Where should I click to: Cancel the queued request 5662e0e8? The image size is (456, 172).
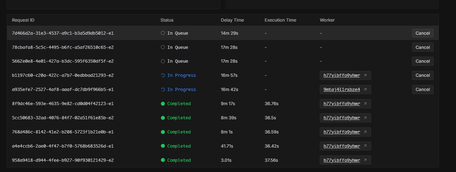(423, 61)
